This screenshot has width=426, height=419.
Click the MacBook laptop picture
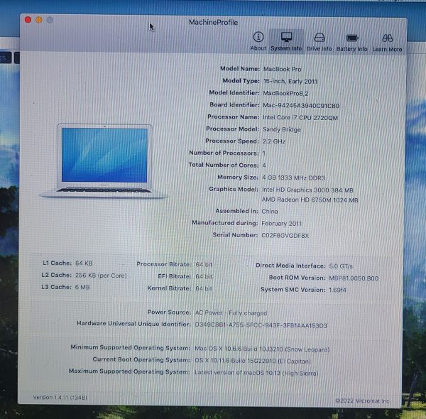(105, 160)
